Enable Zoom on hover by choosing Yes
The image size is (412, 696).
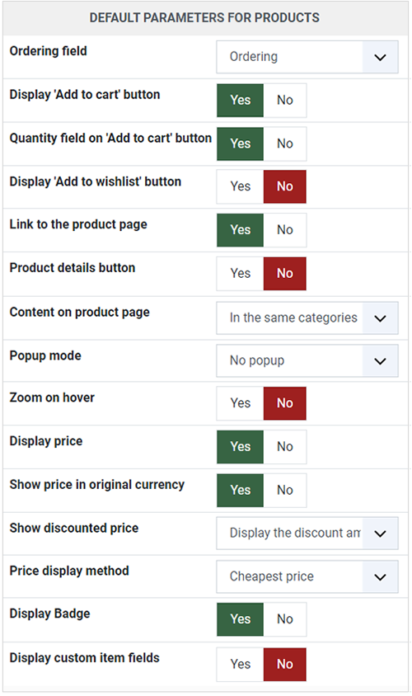240,403
